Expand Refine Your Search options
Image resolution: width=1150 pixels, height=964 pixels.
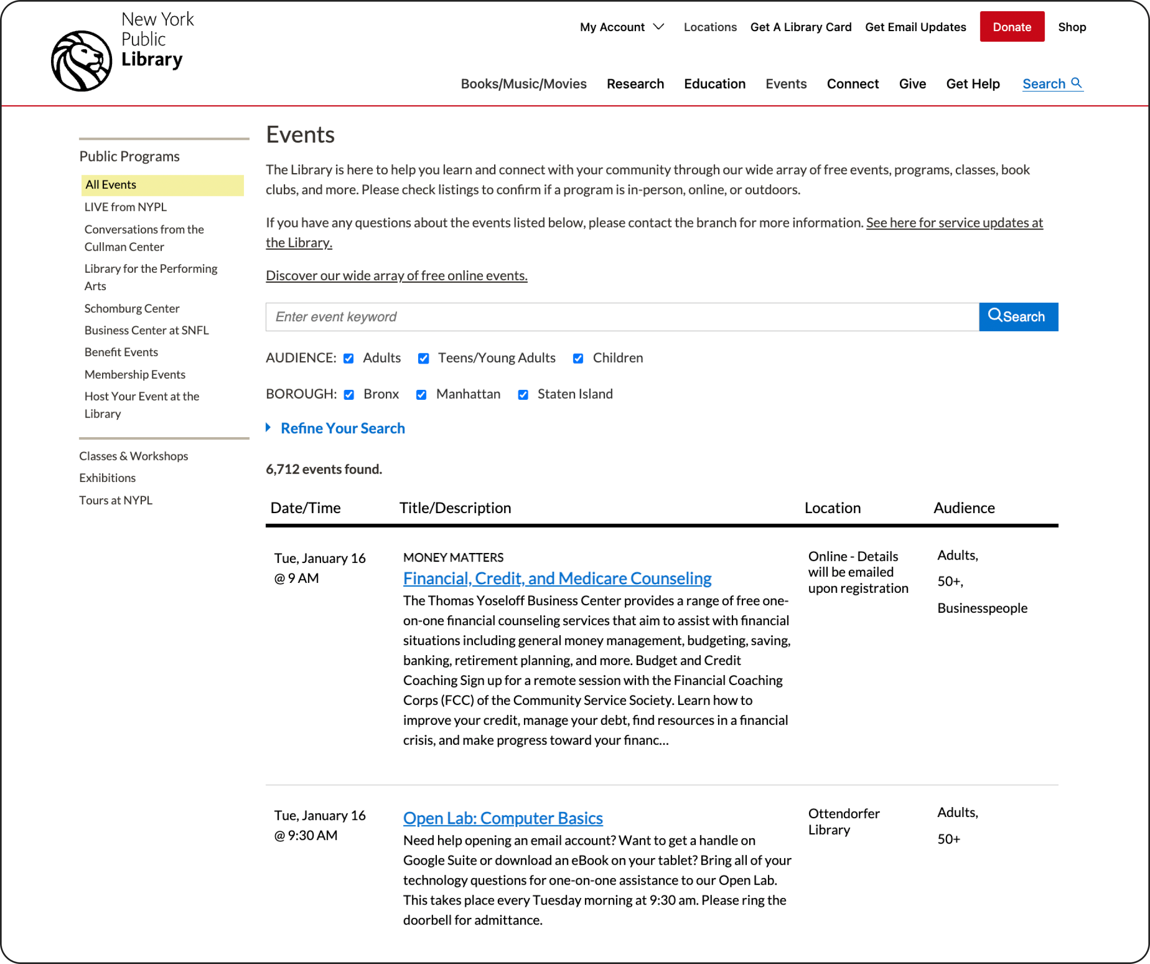[x=342, y=428]
